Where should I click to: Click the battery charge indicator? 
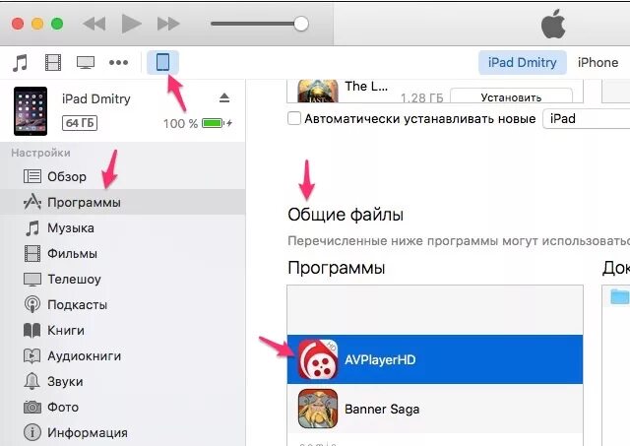(217, 123)
